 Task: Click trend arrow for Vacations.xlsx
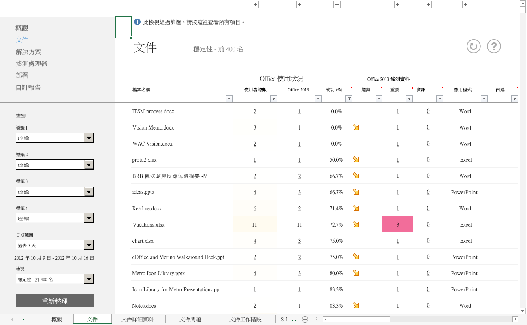356,224
